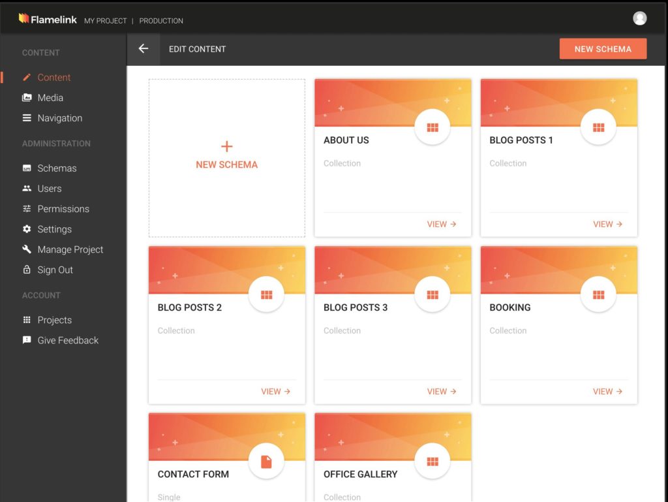Open Settings in the sidebar

[x=55, y=229]
